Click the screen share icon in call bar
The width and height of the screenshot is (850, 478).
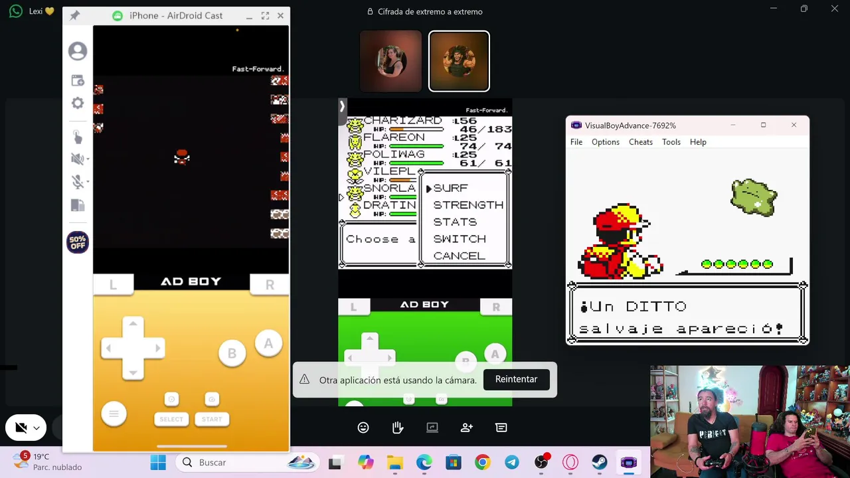tap(432, 428)
